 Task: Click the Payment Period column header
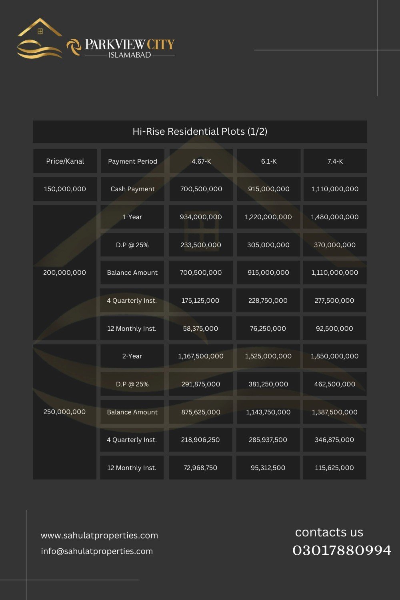coord(132,161)
